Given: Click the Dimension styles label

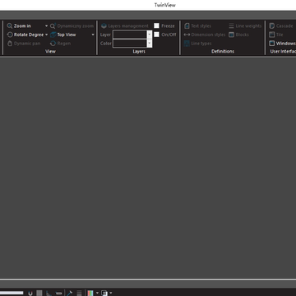Looking at the screenshot, I should click(x=208, y=35).
